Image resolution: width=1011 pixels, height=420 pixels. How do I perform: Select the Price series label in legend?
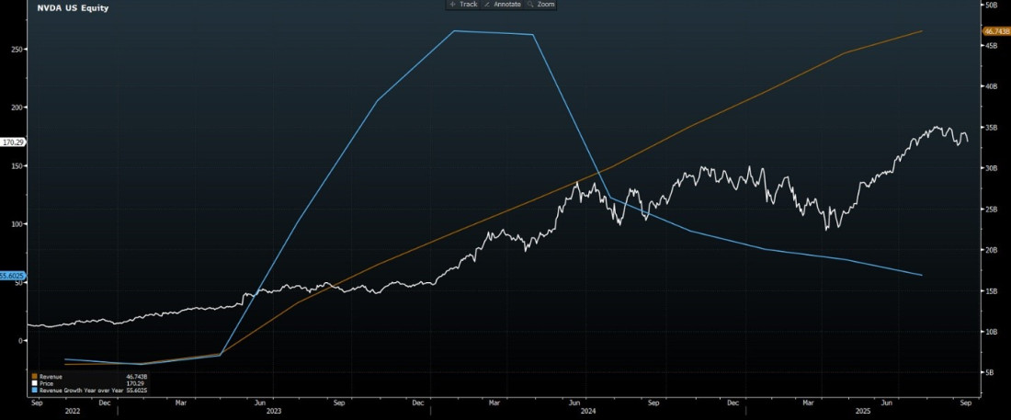[x=47, y=383]
